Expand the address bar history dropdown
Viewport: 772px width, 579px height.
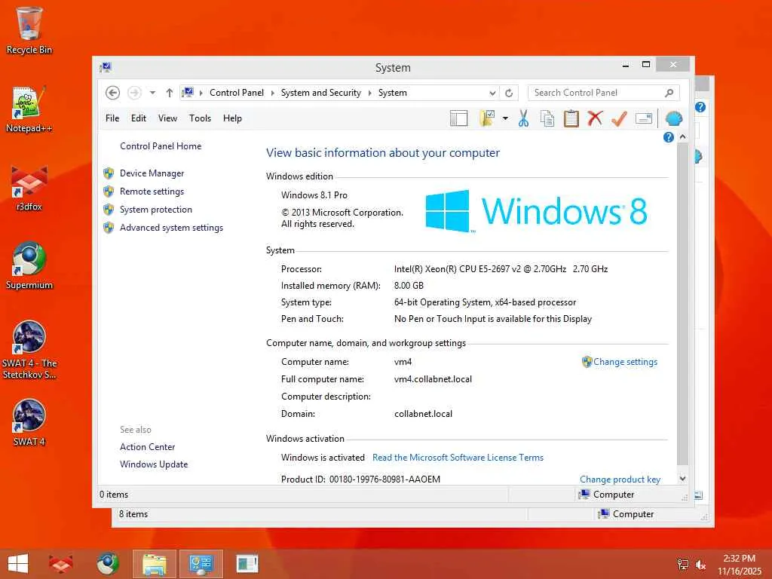click(x=492, y=93)
